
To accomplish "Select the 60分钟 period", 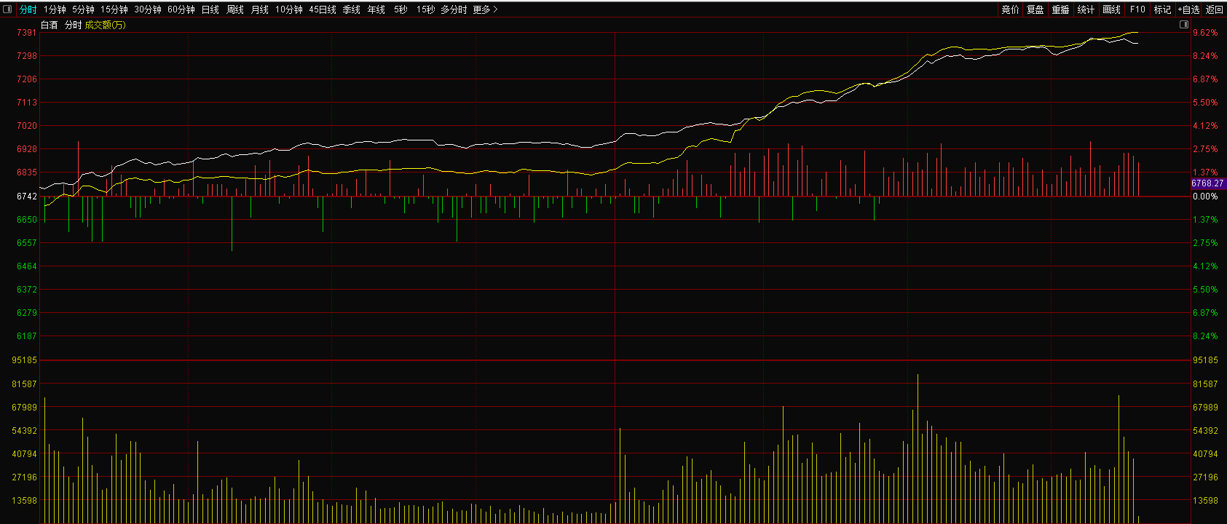I will 181,9.
